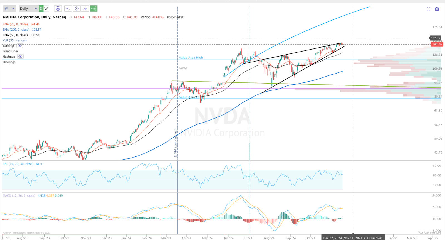Click the Earnings legend label

9,46
